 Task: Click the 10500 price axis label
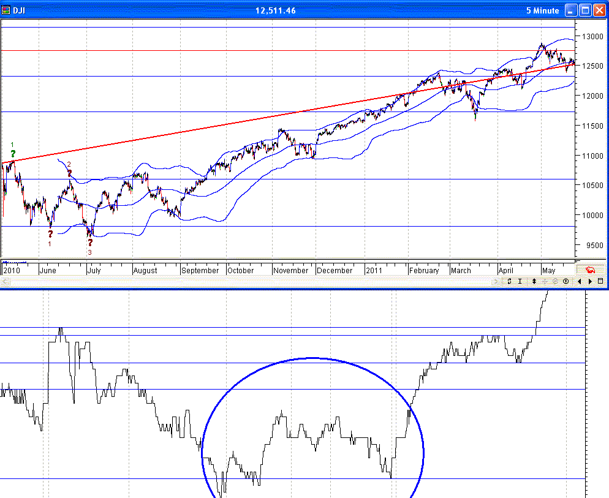(592, 185)
